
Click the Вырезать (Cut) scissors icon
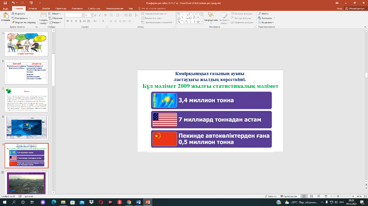14,13
